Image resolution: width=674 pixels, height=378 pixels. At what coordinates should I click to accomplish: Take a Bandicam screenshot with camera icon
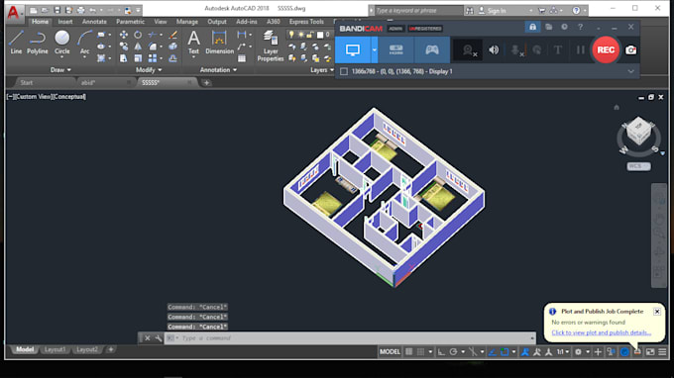coord(630,49)
